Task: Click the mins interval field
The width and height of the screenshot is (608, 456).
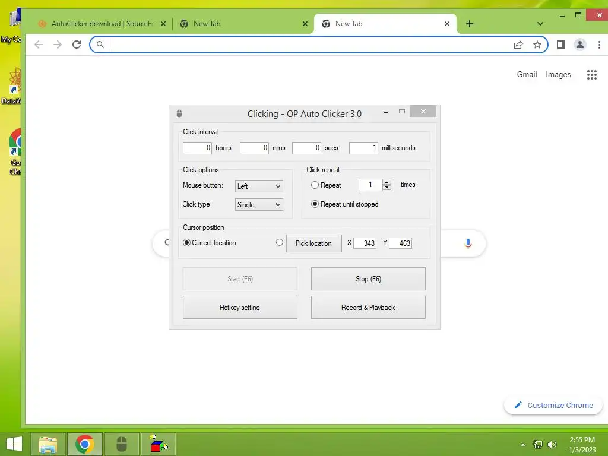Action: pos(254,148)
